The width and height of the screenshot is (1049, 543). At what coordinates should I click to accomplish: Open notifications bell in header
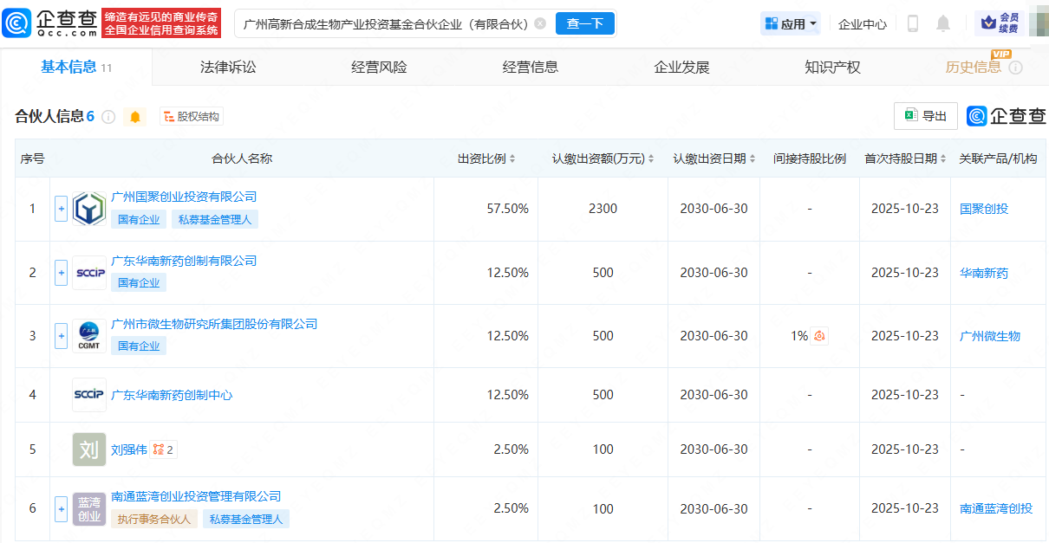point(943,24)
